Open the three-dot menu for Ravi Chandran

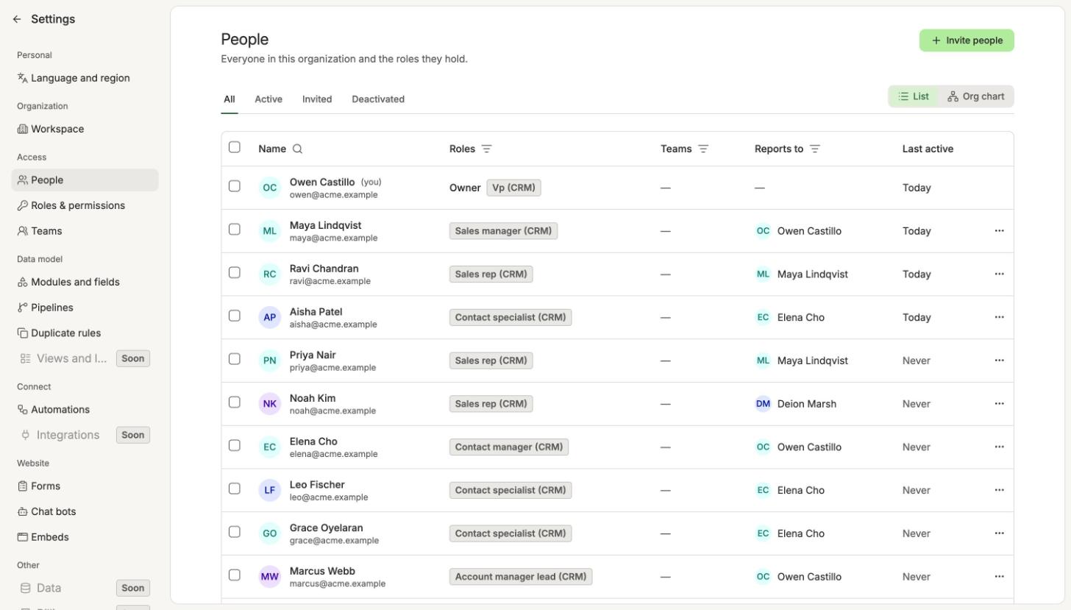(999, 274)
